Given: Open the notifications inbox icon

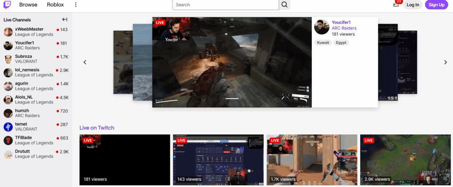Looking at the screenshot, I should coord(395,5).
